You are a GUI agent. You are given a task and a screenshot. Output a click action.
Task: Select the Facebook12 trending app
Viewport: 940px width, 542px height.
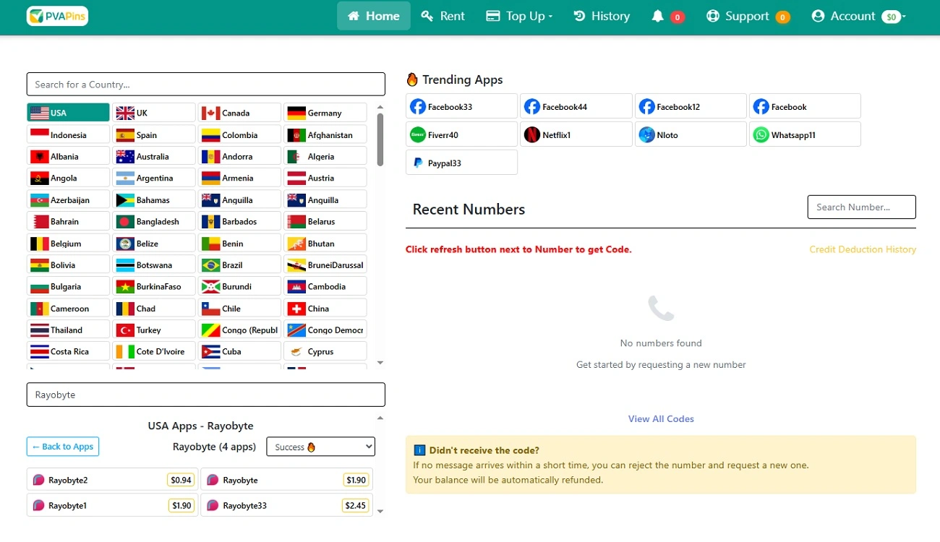tap(691, 106)
